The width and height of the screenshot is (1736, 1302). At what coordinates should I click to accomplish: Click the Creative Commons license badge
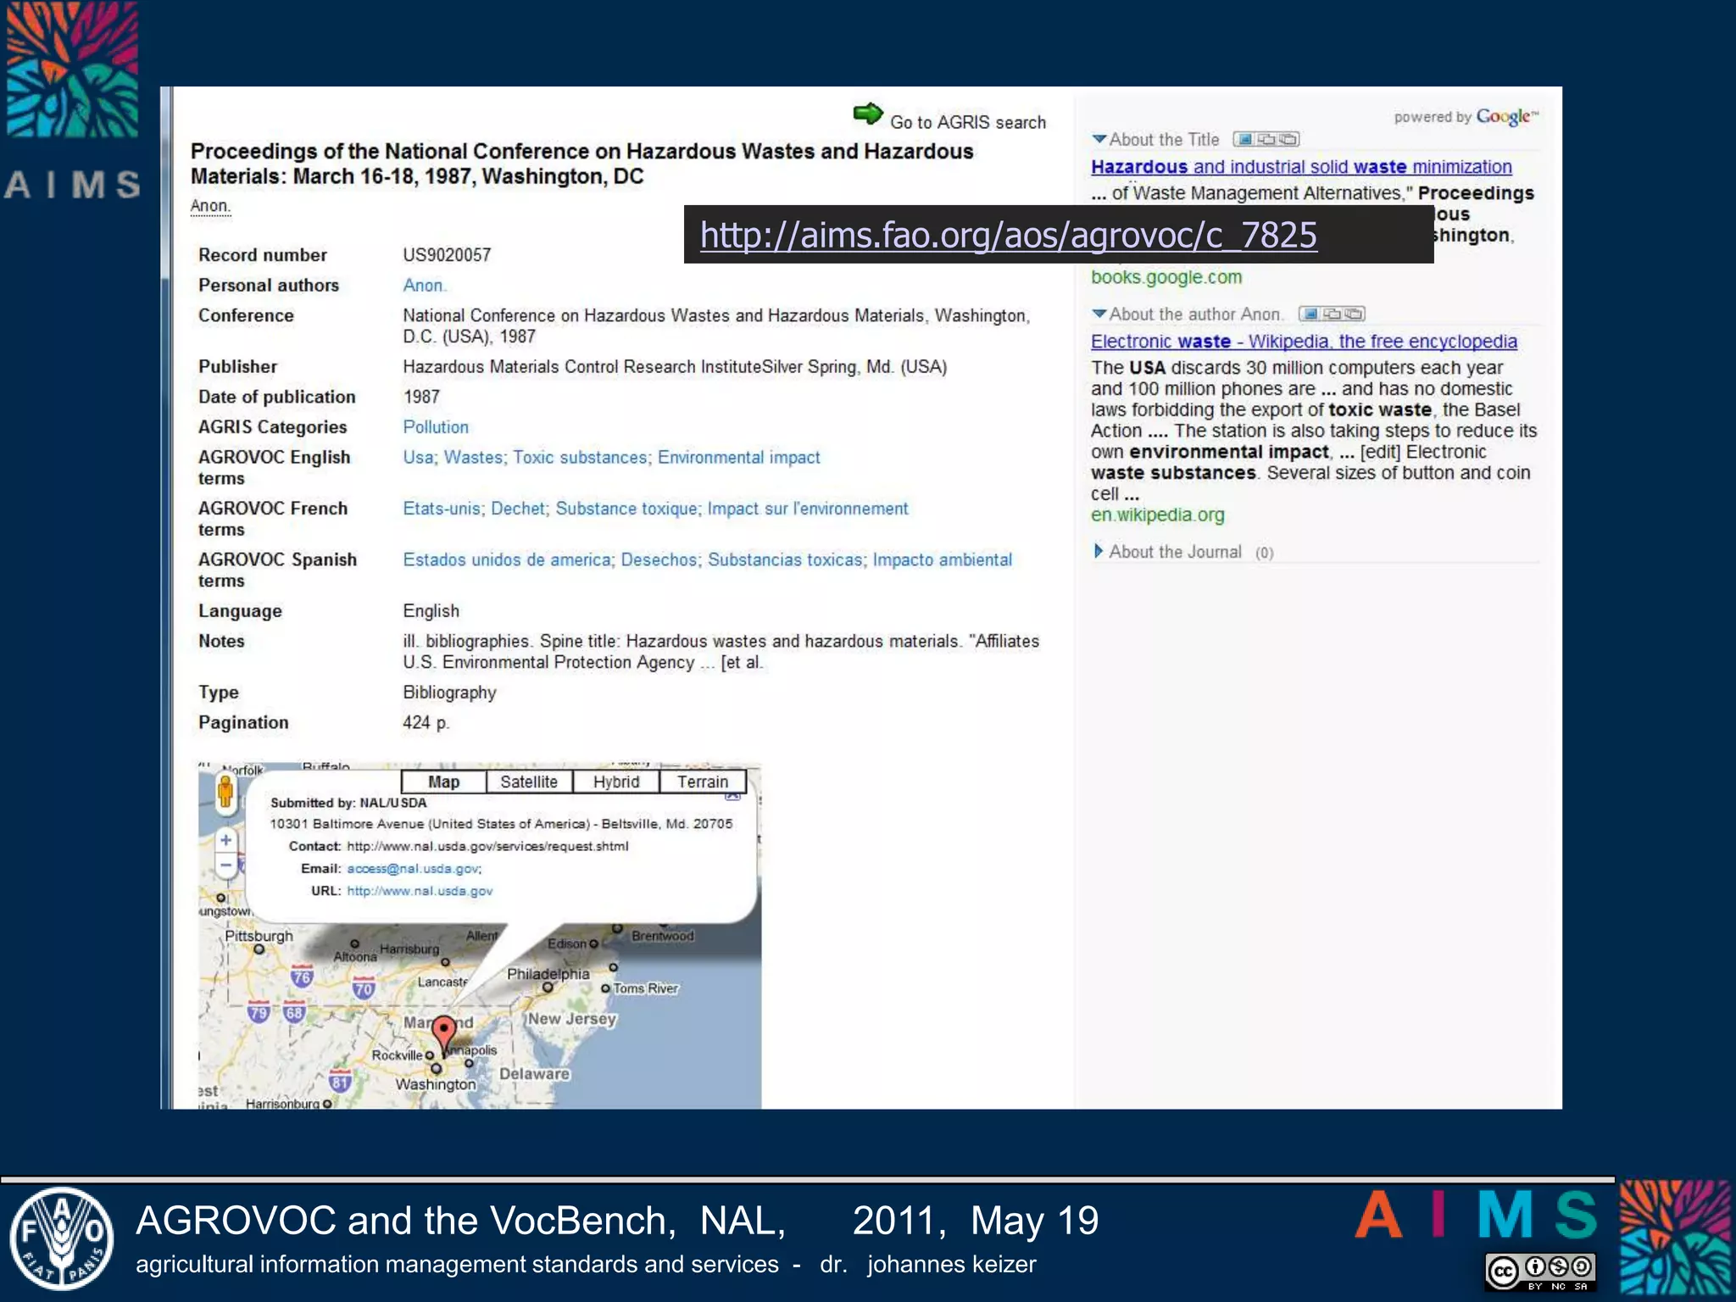1539,1271
